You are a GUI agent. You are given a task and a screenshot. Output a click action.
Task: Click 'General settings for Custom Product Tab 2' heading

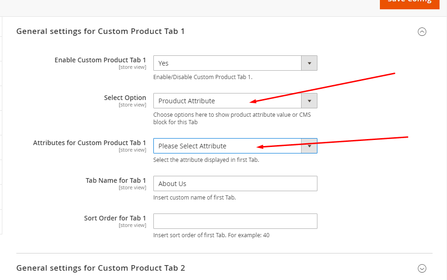click(x=101, y=268)
